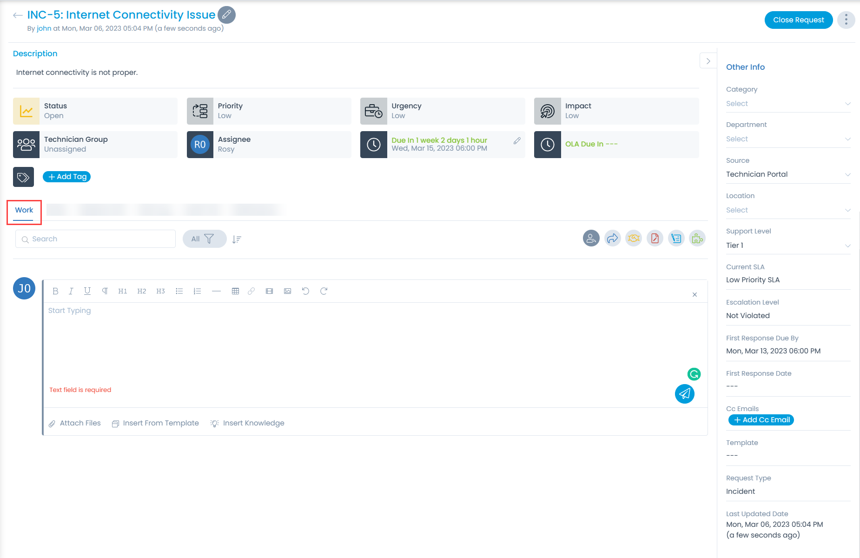
Task: Edit the due date with the pencil icon
Action: 516,141
